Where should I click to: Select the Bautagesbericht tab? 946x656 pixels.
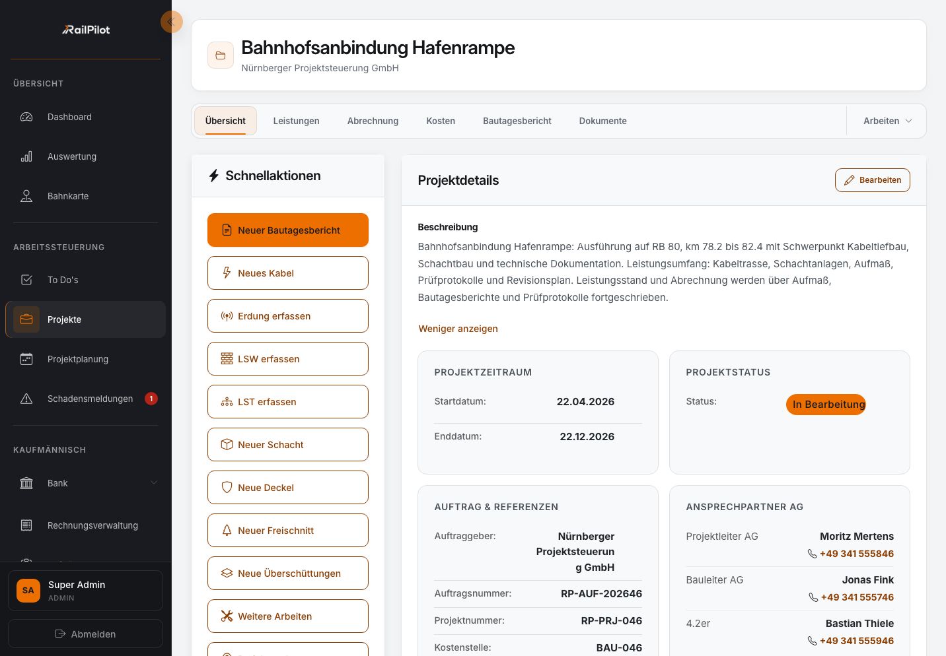click(517, 121)
